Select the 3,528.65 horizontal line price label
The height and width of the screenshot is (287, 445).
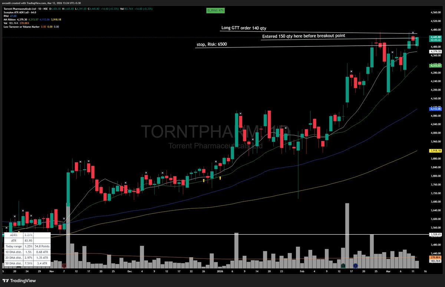[x=435, y=234]
